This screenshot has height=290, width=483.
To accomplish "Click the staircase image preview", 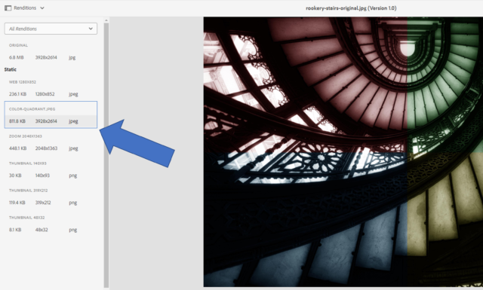I will [343, 152].
